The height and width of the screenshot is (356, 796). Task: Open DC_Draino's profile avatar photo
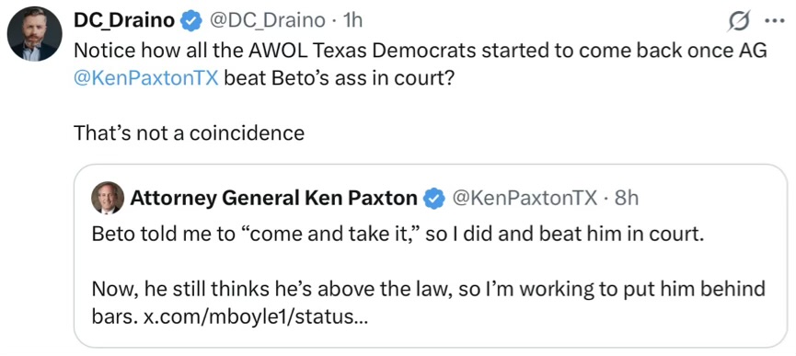pos(35,34)
